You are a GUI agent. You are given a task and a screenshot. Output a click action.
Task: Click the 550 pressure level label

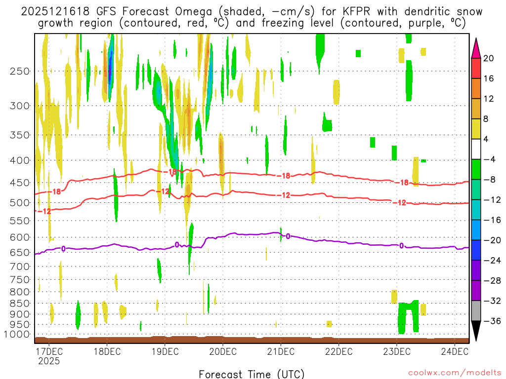pos(20,221)
